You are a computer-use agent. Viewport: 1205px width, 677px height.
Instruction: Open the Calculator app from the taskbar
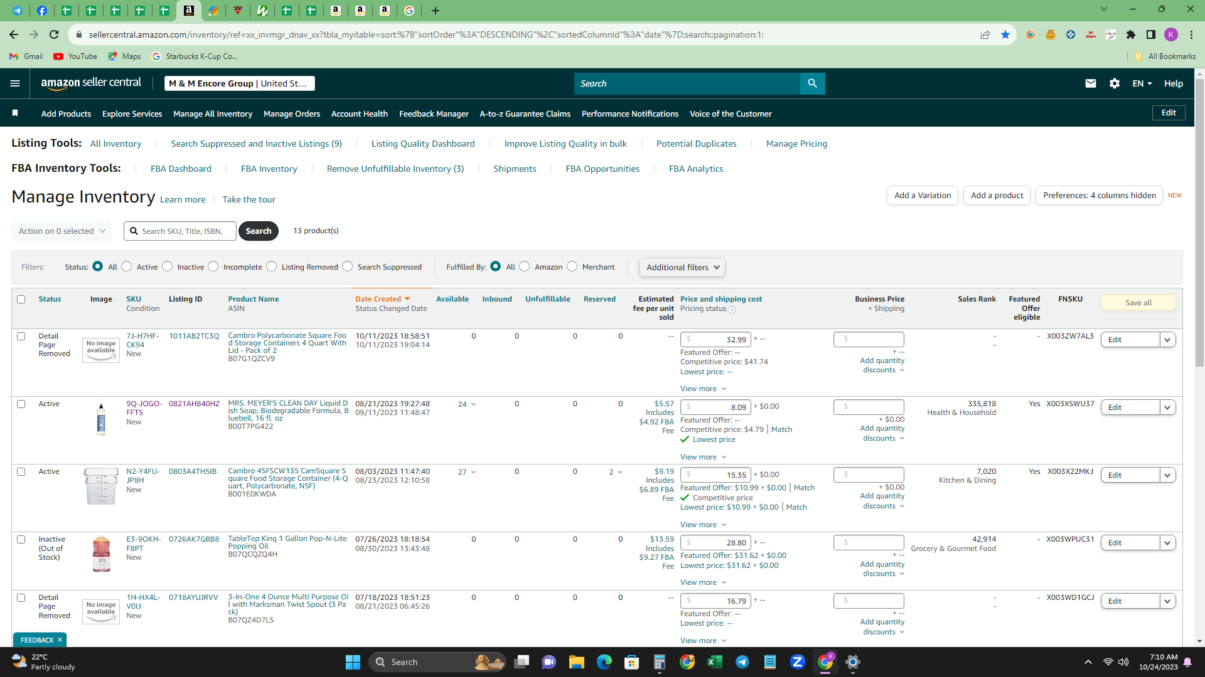660,662
